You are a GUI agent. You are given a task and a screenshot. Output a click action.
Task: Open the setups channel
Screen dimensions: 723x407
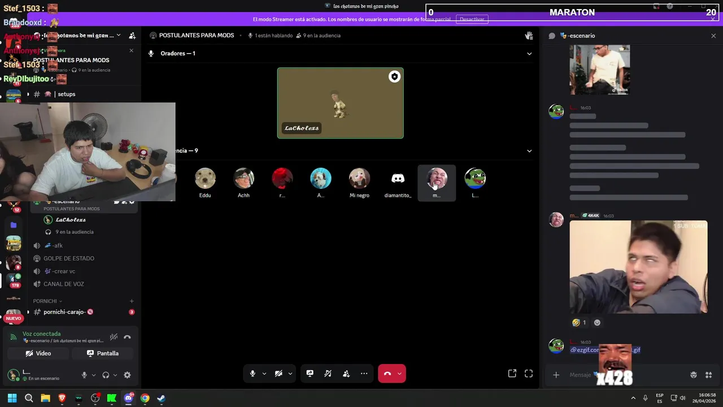pos(66,94)
